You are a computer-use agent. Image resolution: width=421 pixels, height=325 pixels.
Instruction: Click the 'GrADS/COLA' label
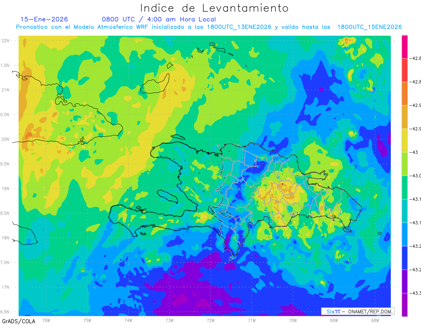click(x=19, y=321)
